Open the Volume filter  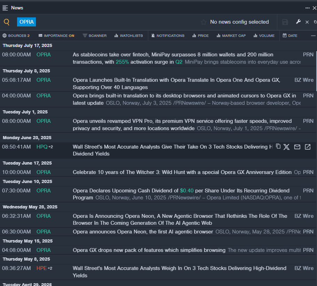click(x=264, y=35)
